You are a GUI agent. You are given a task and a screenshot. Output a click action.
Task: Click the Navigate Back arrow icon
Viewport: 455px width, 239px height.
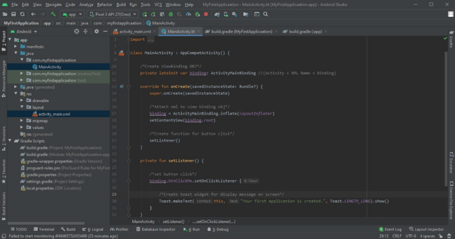coord(33,14)
